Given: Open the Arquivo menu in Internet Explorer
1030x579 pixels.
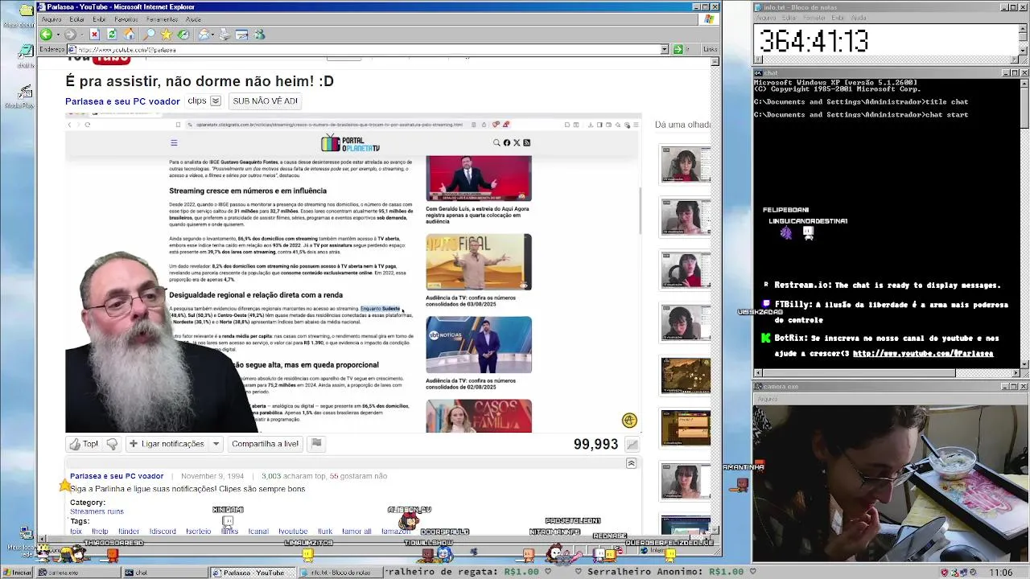Looking at the screenshot, I should [51, 19].
